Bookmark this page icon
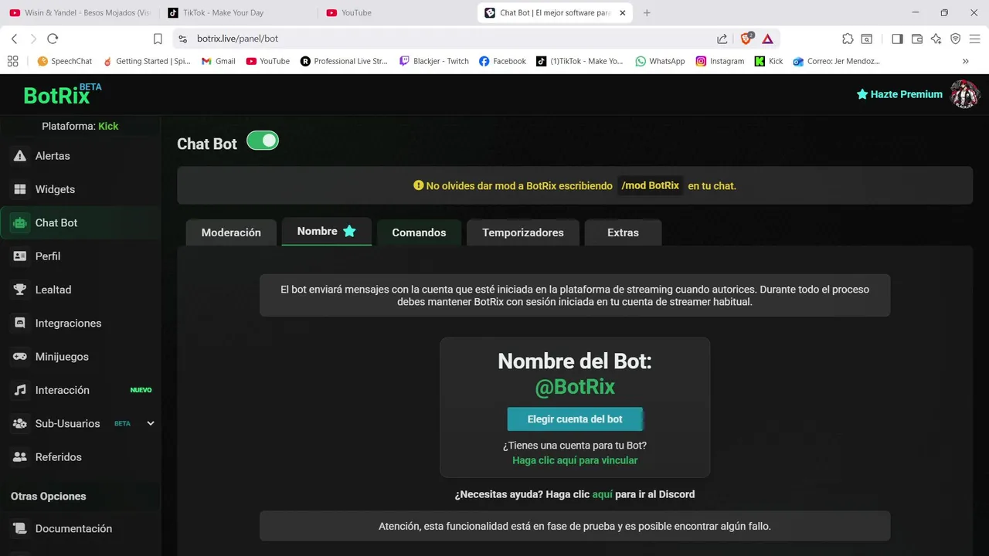 coord(158,39)
